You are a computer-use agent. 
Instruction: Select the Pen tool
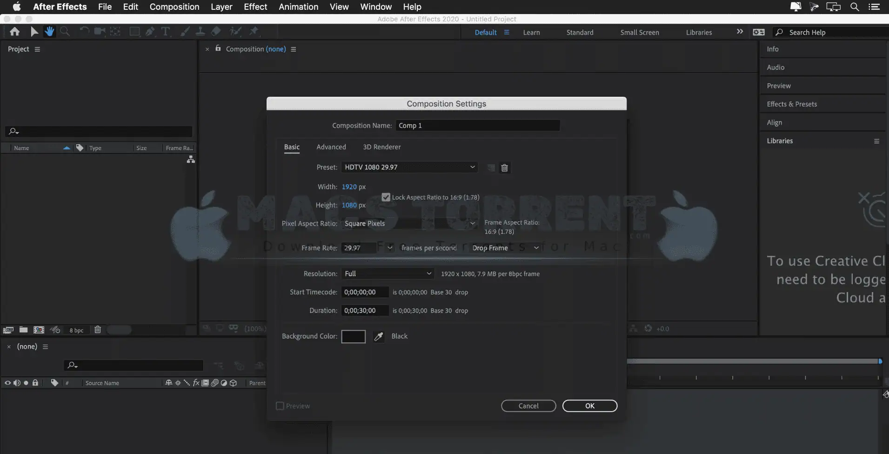point(150,31)
